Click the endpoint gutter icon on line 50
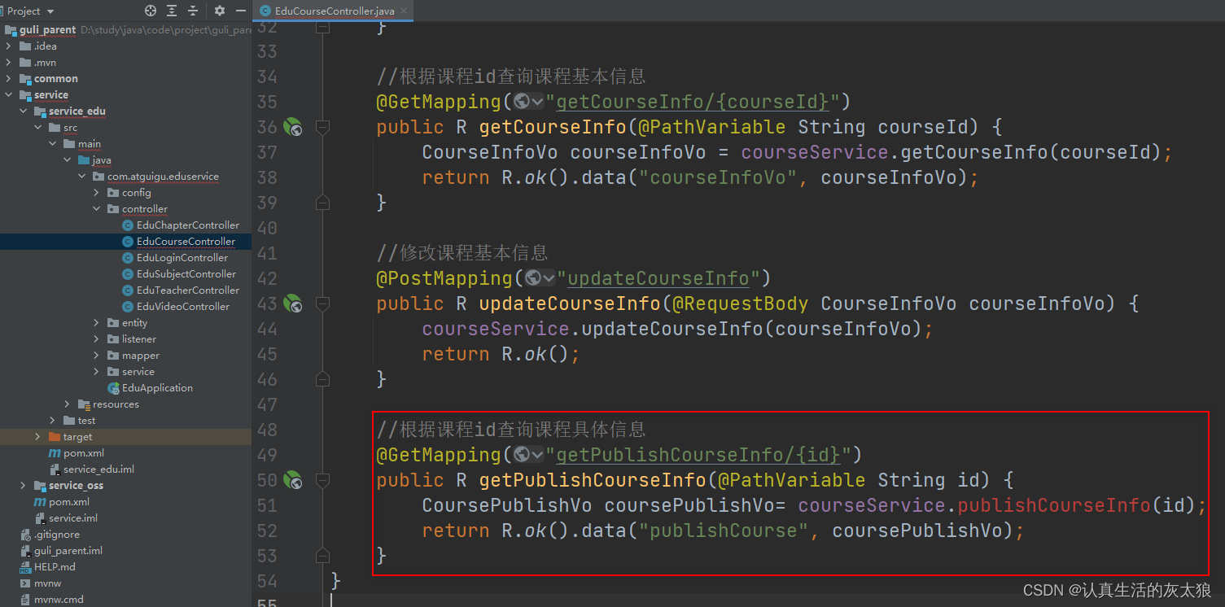 [x=293, y=480]
